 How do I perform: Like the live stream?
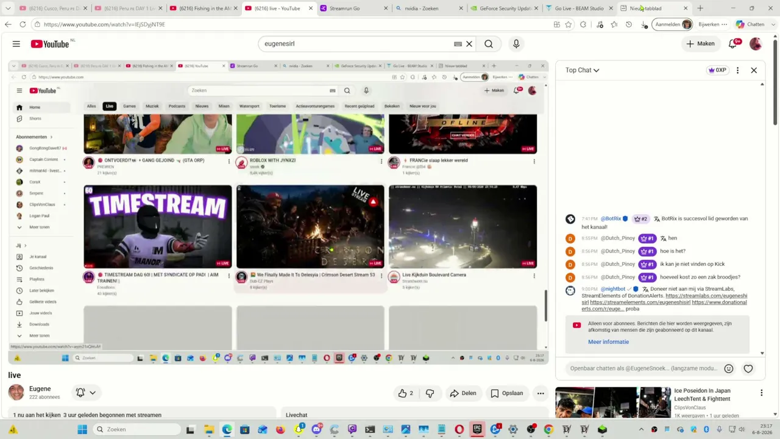406,393
